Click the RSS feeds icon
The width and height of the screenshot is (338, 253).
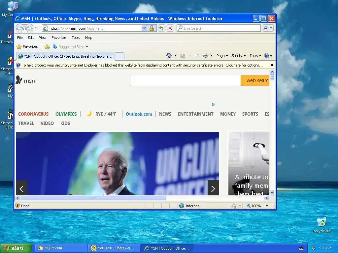pos(183,56)
